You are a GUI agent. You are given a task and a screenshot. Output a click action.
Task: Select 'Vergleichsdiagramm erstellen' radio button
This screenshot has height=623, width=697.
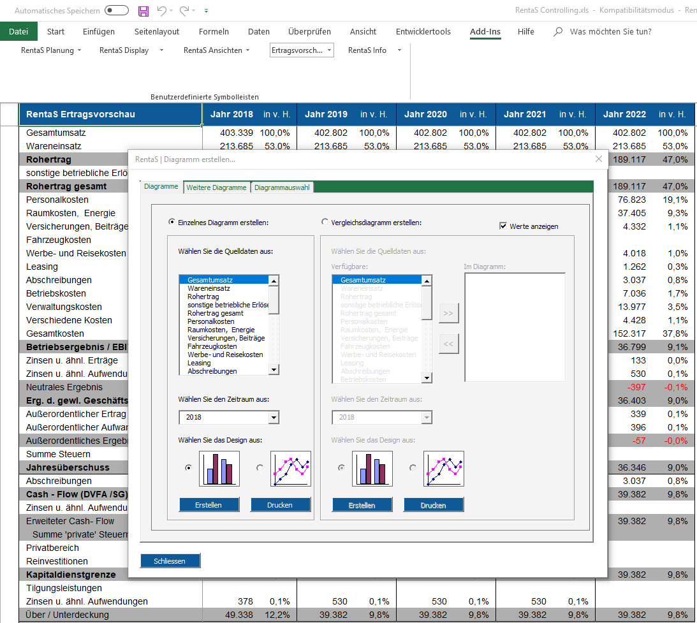click(x=325, y=222)
